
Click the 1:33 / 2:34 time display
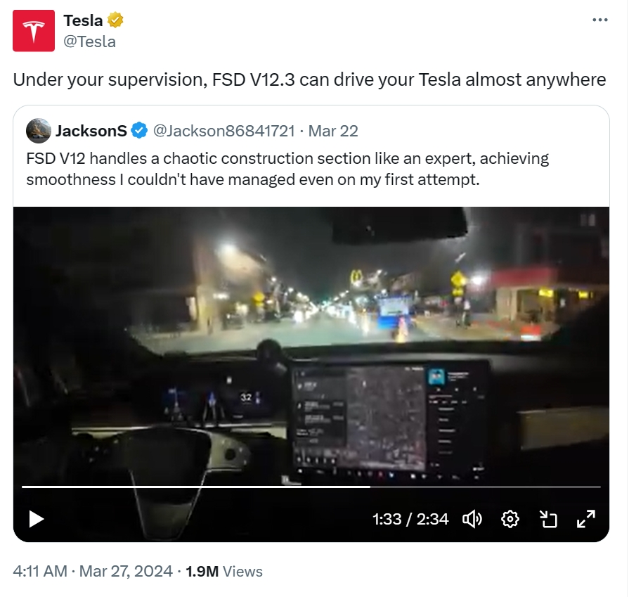click(410, 519)
